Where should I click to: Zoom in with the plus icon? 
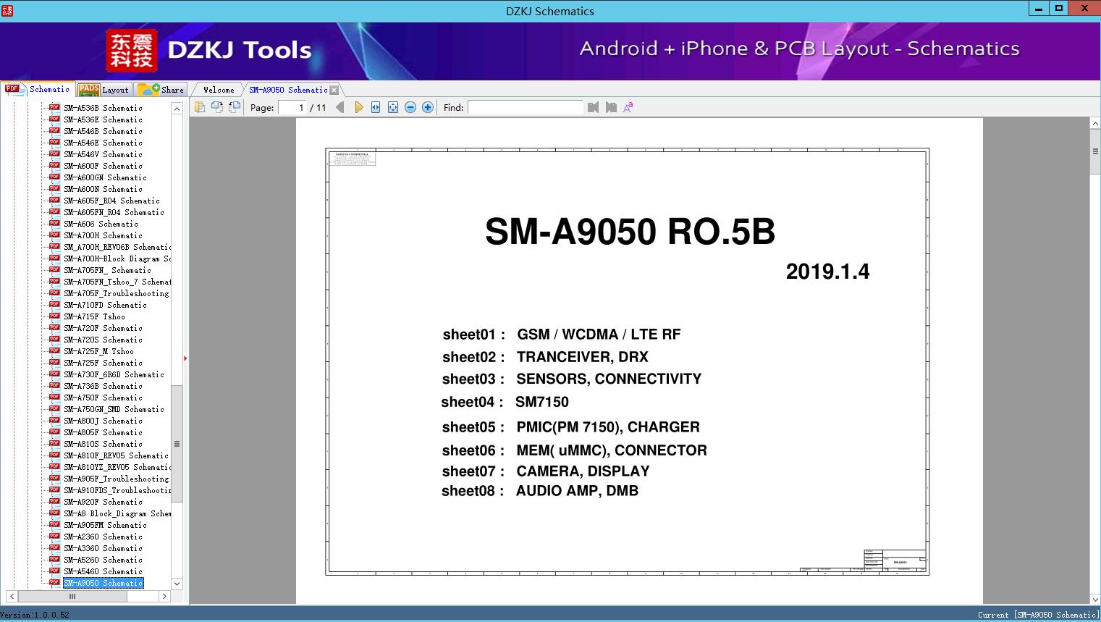[428, 107]
